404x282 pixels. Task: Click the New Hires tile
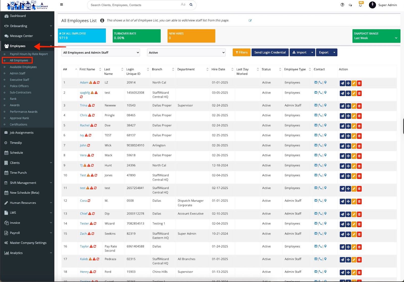[191, 36]
